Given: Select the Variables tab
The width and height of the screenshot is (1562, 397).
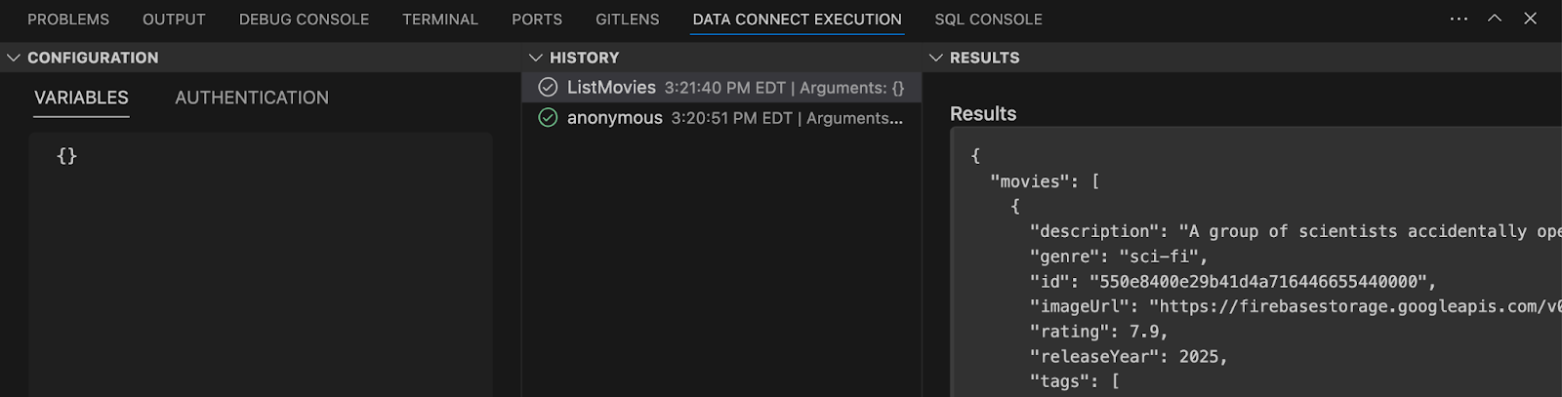Looking at the screenshot, I should [x=81, y=98].
